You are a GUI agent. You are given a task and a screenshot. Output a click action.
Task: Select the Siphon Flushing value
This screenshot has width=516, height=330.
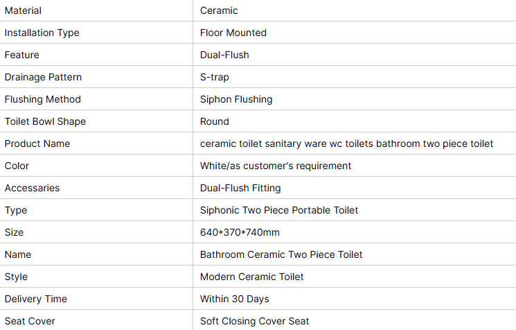coord(236,99)
